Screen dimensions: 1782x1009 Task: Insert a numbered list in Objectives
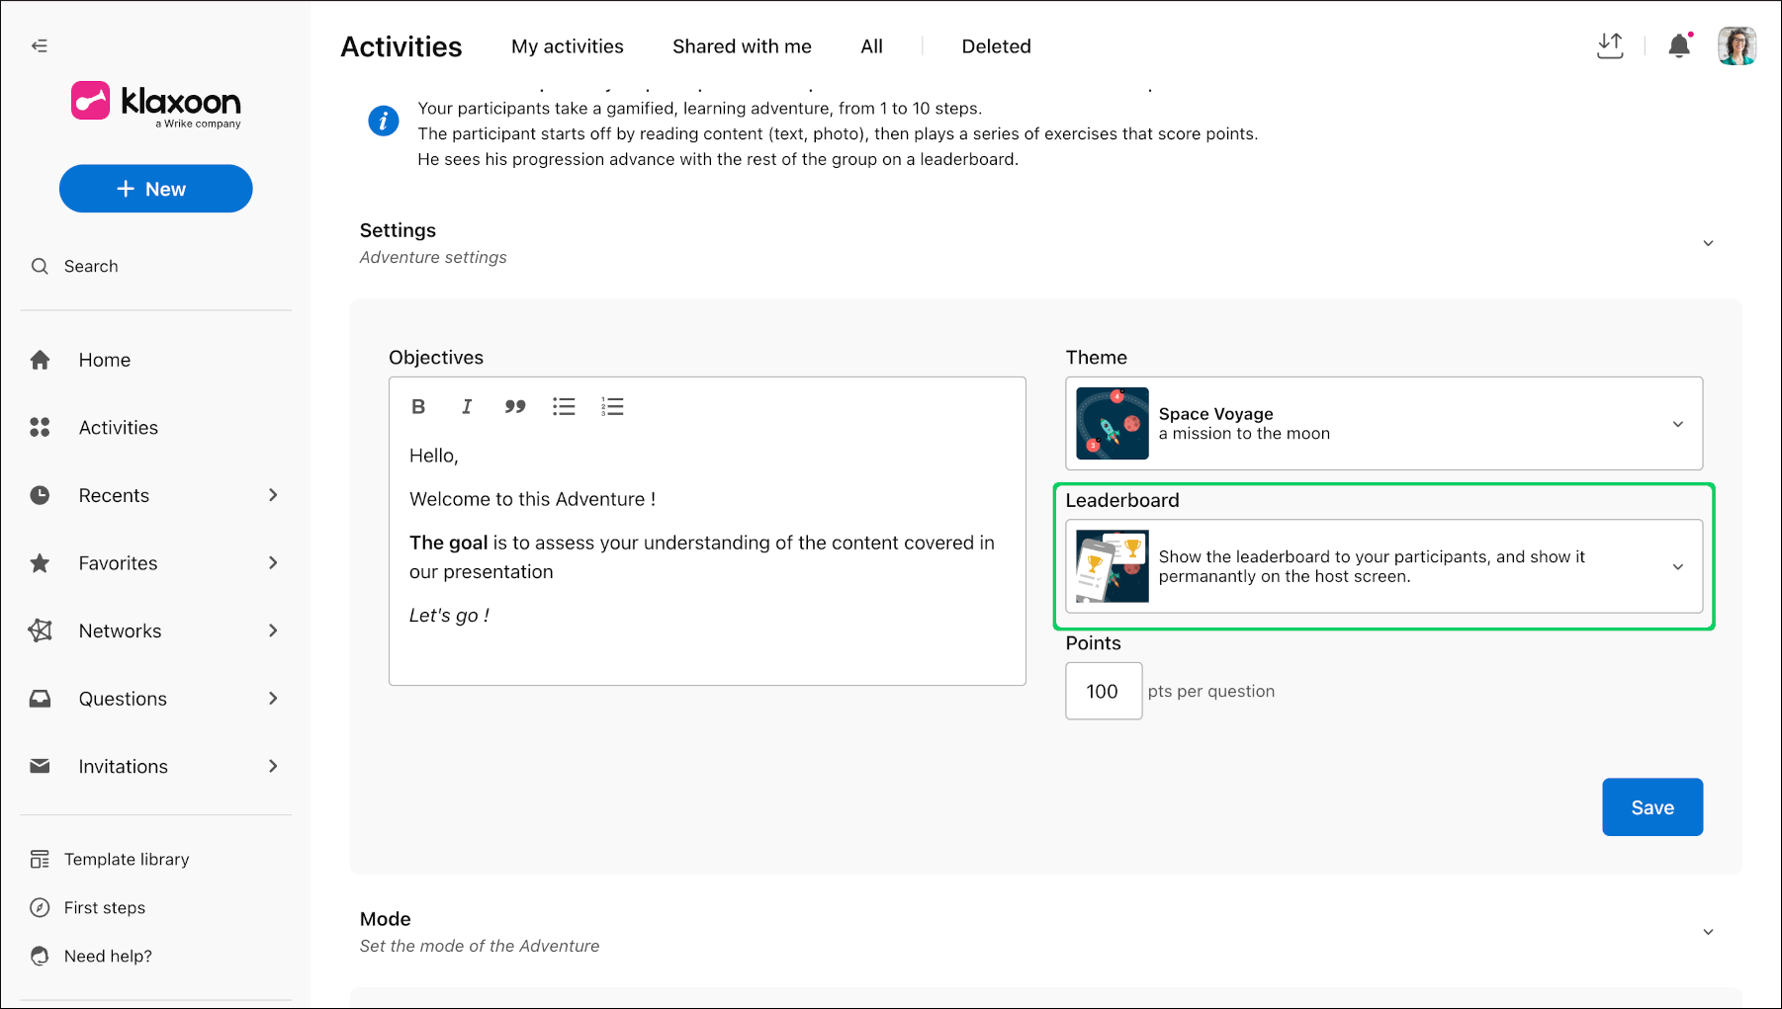click(x=612, y=406)
